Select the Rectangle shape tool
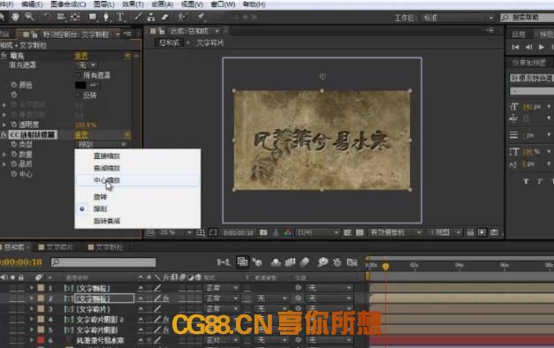The height and width of the screenshot is (348, 554). (x=93, y=17)
